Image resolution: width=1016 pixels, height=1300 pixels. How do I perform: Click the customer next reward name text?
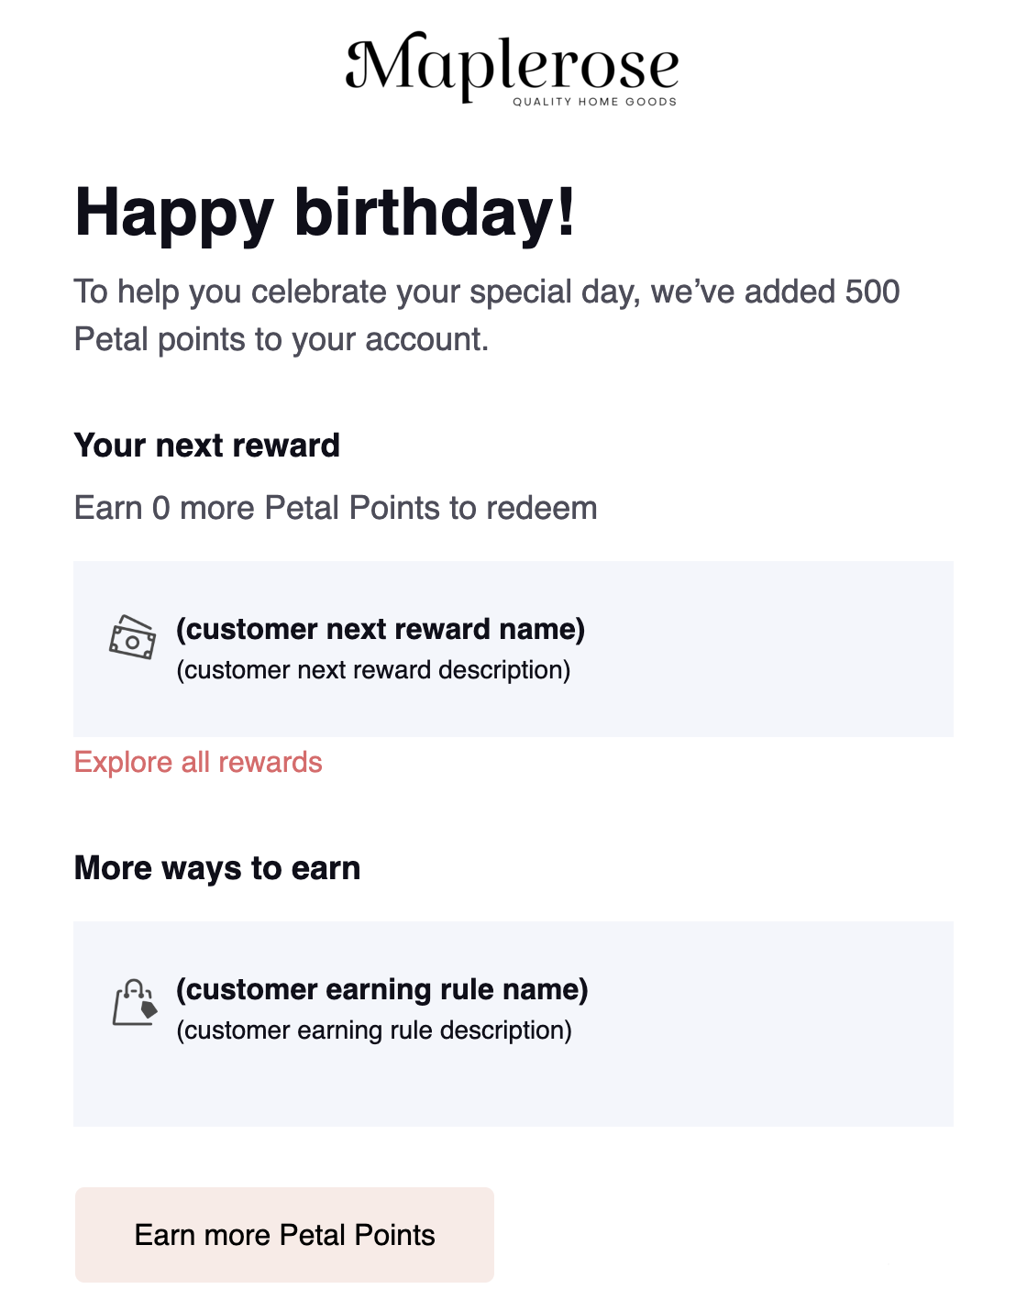point(381,629)
